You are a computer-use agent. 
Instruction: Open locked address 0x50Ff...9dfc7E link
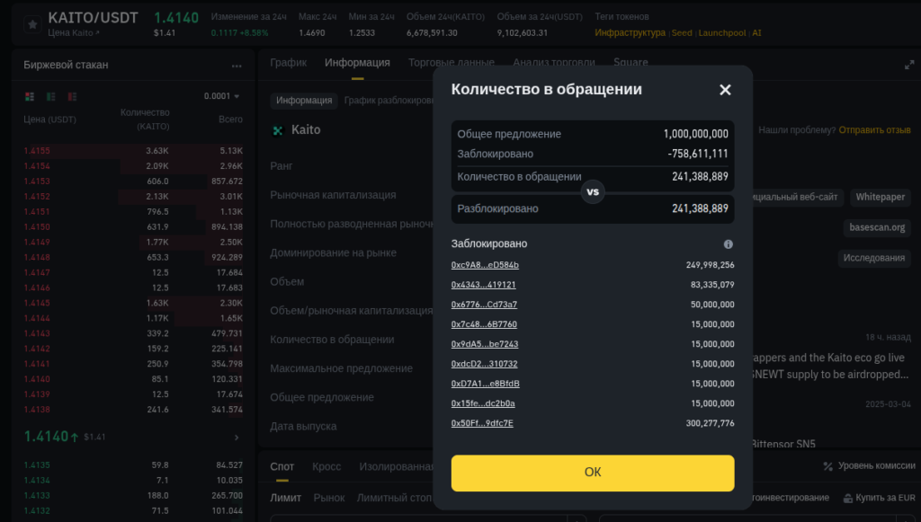coord(482,423)
